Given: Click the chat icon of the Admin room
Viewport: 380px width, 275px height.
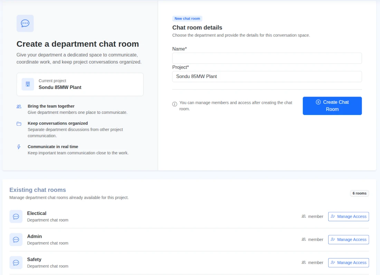Looking at the screenshot, I should (x=16, y=239).
